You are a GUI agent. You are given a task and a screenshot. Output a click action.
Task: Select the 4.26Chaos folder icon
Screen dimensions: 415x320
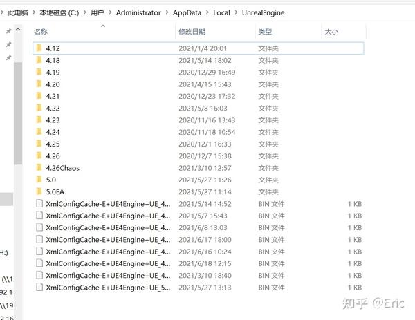[x=39, y=167]
